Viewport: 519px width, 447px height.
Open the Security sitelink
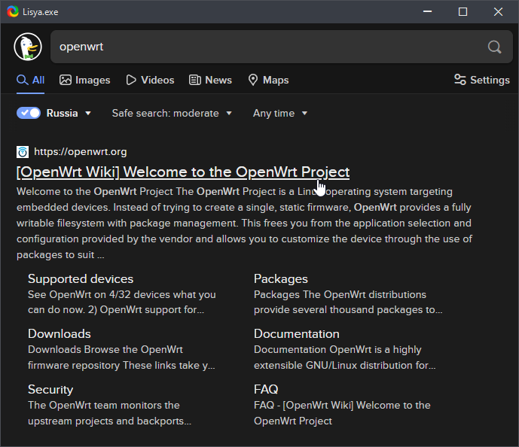[50, 390]
